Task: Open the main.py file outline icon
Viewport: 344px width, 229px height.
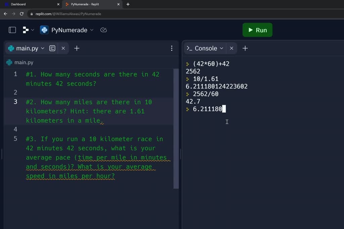Action: coord(52,48)
